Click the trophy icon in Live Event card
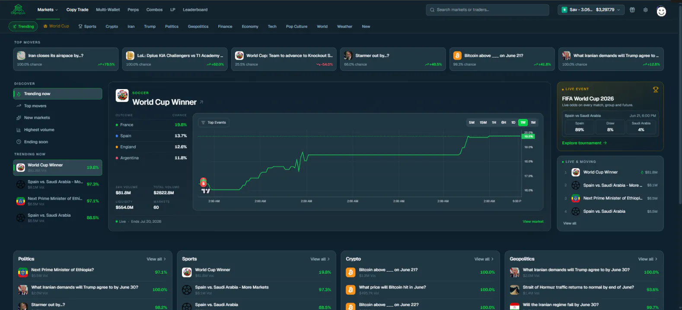The image size is (682, 310). [x=655, y=89]
